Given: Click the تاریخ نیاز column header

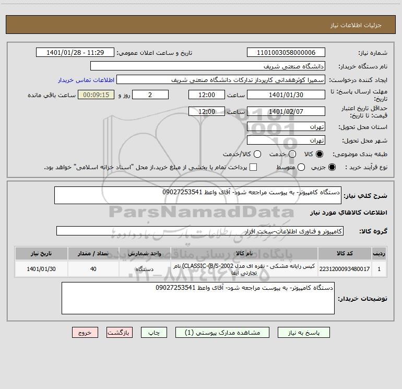Looking at the screenshot, I should click(41, 253).
